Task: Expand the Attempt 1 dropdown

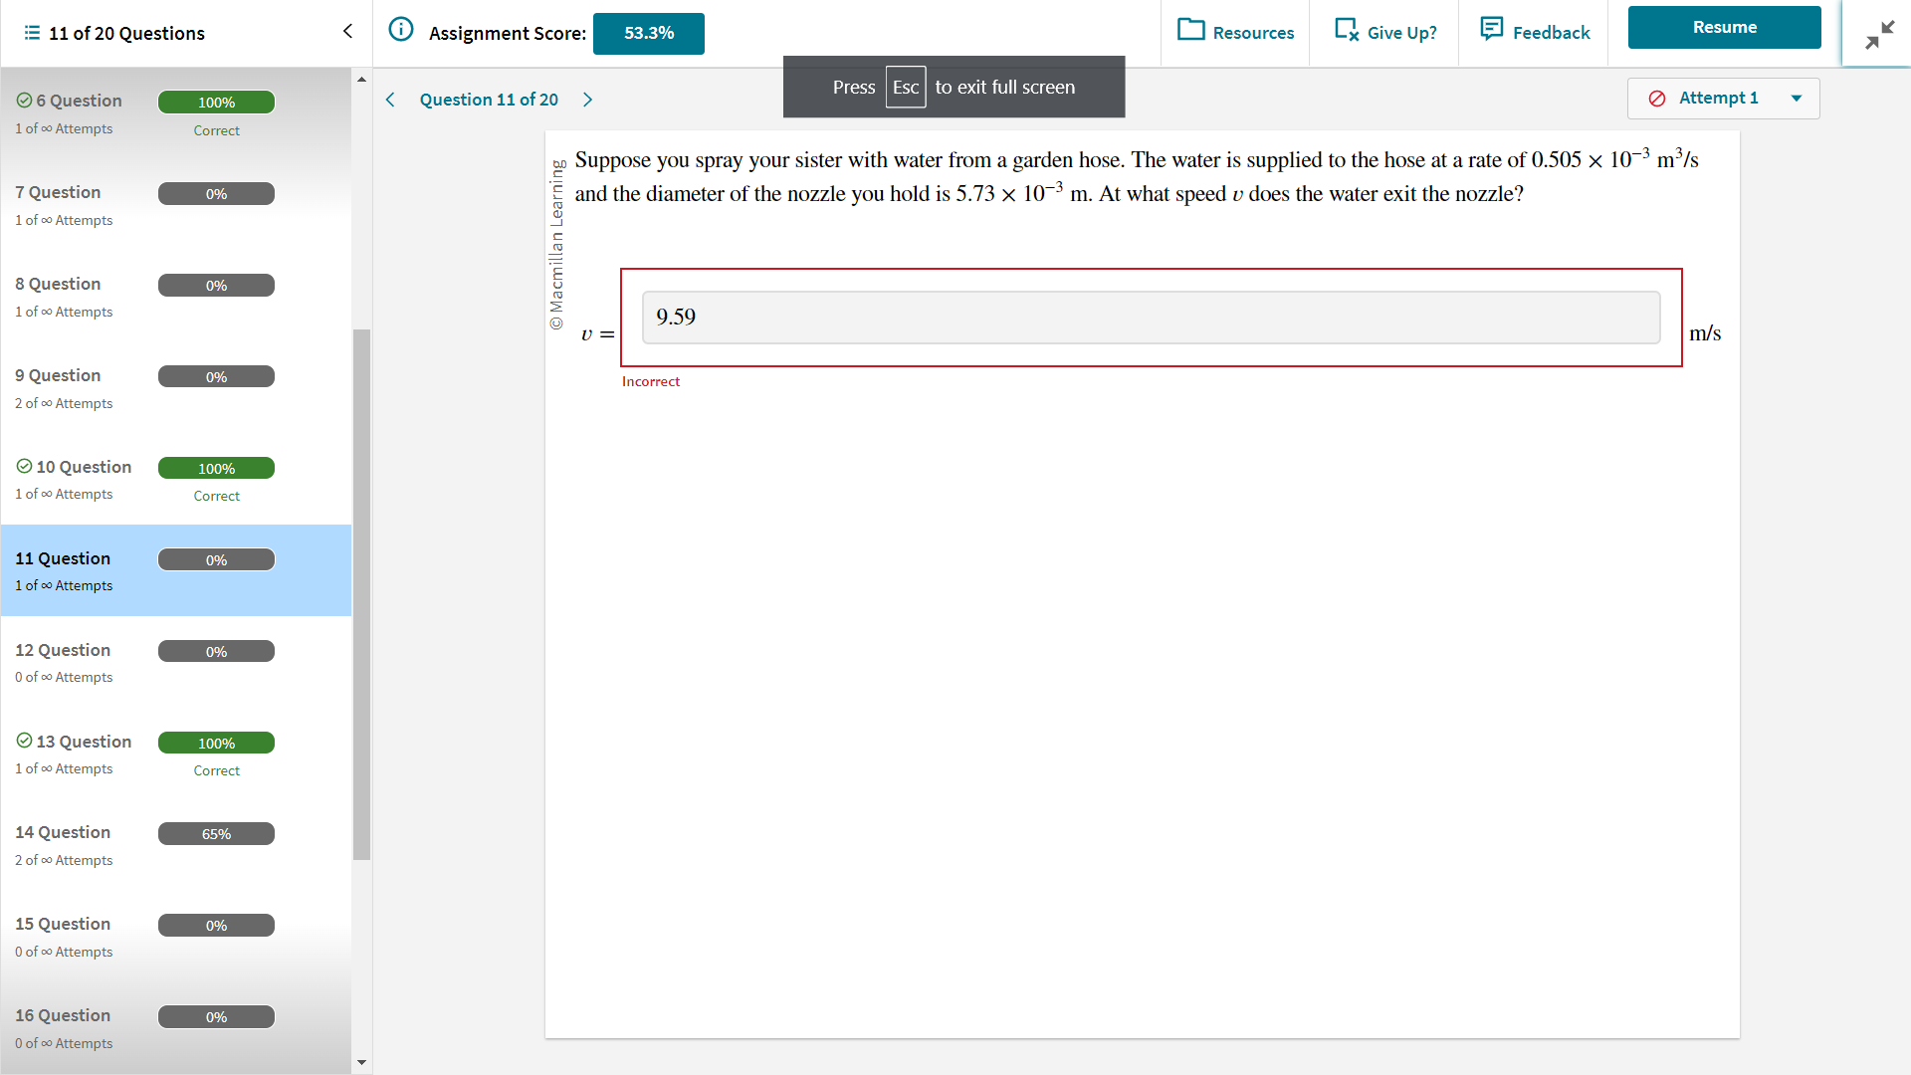Action: coord(1796,99)
